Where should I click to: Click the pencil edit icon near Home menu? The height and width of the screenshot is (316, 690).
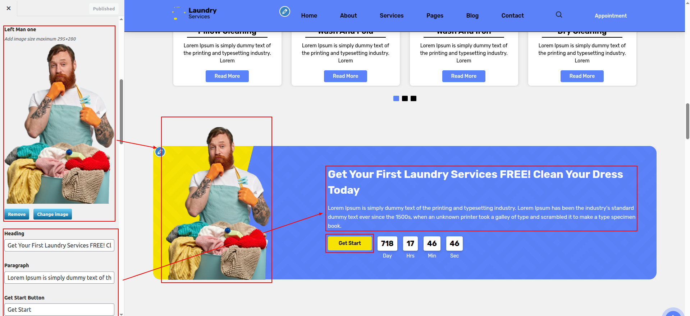[x=285, y=11]
